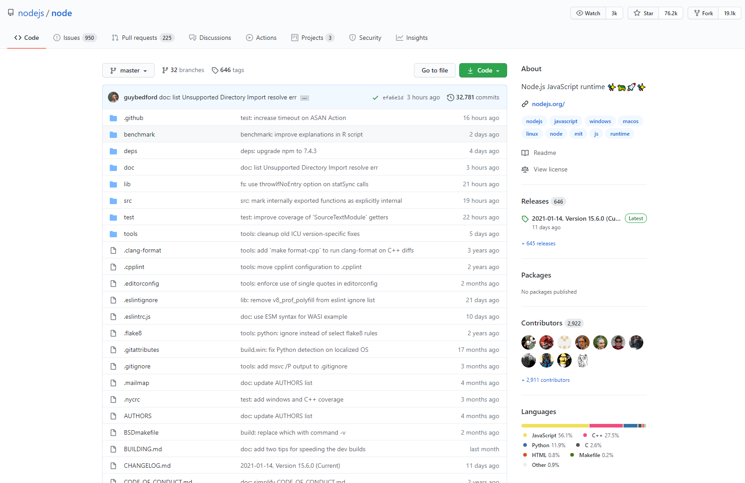Expand the commit message ellipsis button

305,98
